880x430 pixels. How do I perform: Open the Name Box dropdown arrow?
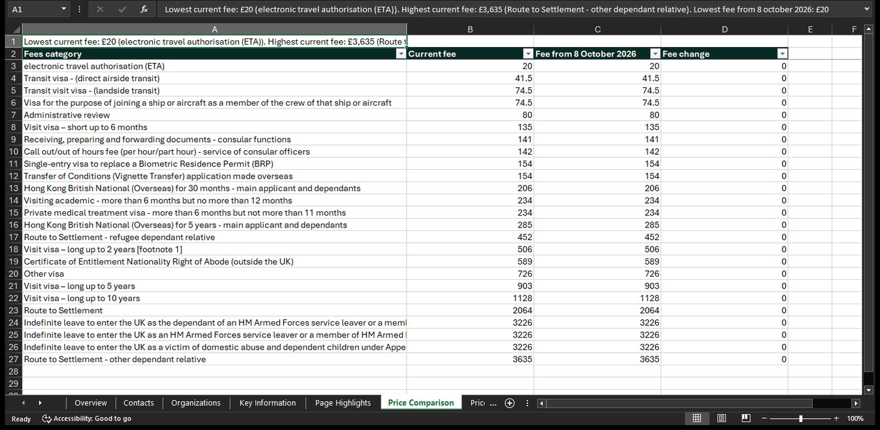63,9
